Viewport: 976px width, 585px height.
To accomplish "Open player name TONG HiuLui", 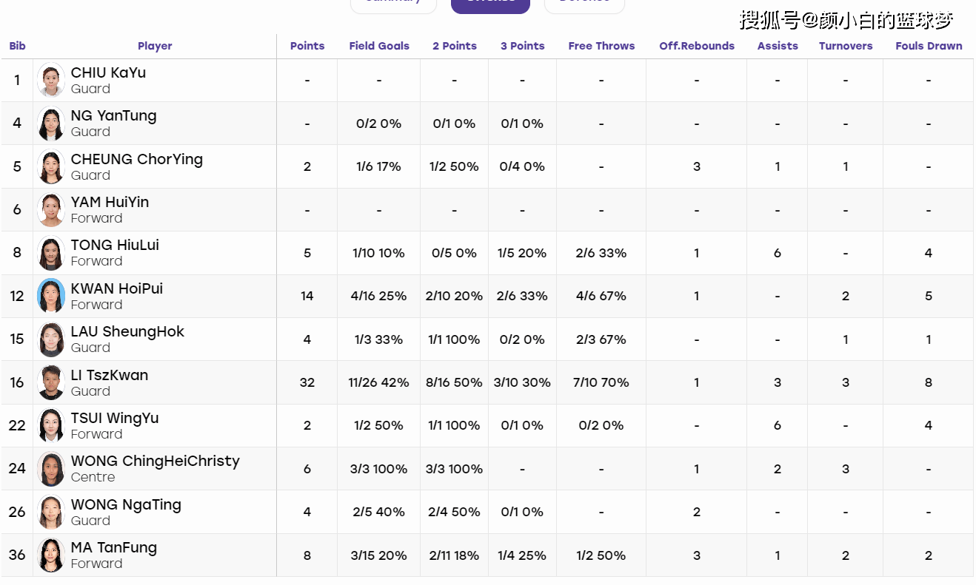I will tap(115, 245).
